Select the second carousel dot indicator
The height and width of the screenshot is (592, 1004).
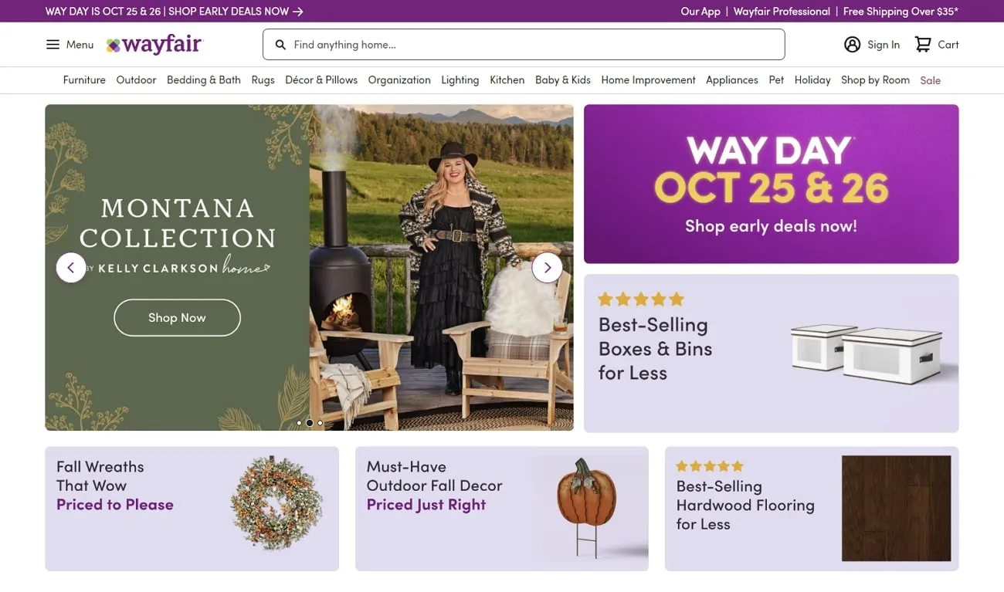click(x=309, y=423)
